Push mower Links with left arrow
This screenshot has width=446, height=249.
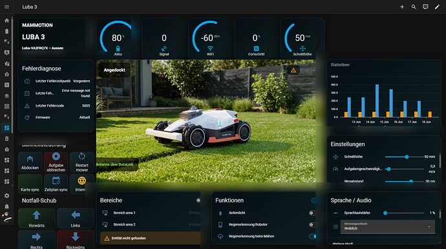(x=76, y=218)
